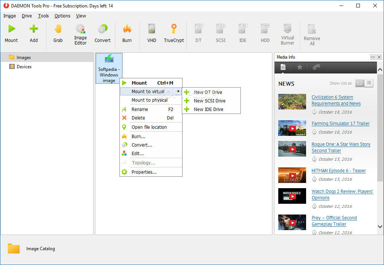Click the Civilization 6 news thumbnail

click(292, 102)
